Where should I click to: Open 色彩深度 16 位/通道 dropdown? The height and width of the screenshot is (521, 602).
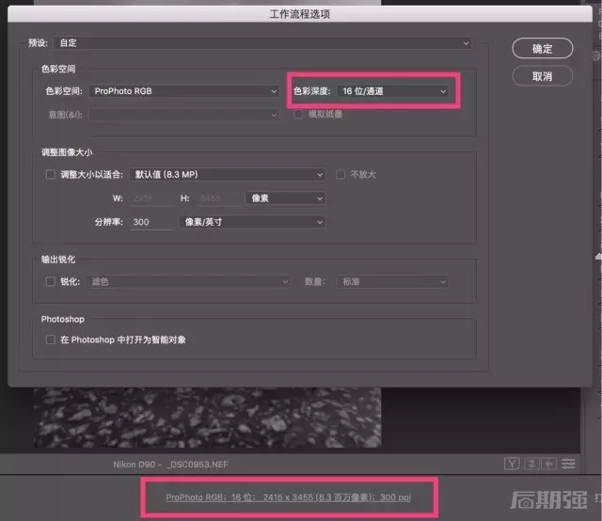click(x=392, y=91)
